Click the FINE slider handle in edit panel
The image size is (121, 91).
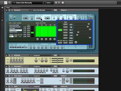tap(78, 32)
